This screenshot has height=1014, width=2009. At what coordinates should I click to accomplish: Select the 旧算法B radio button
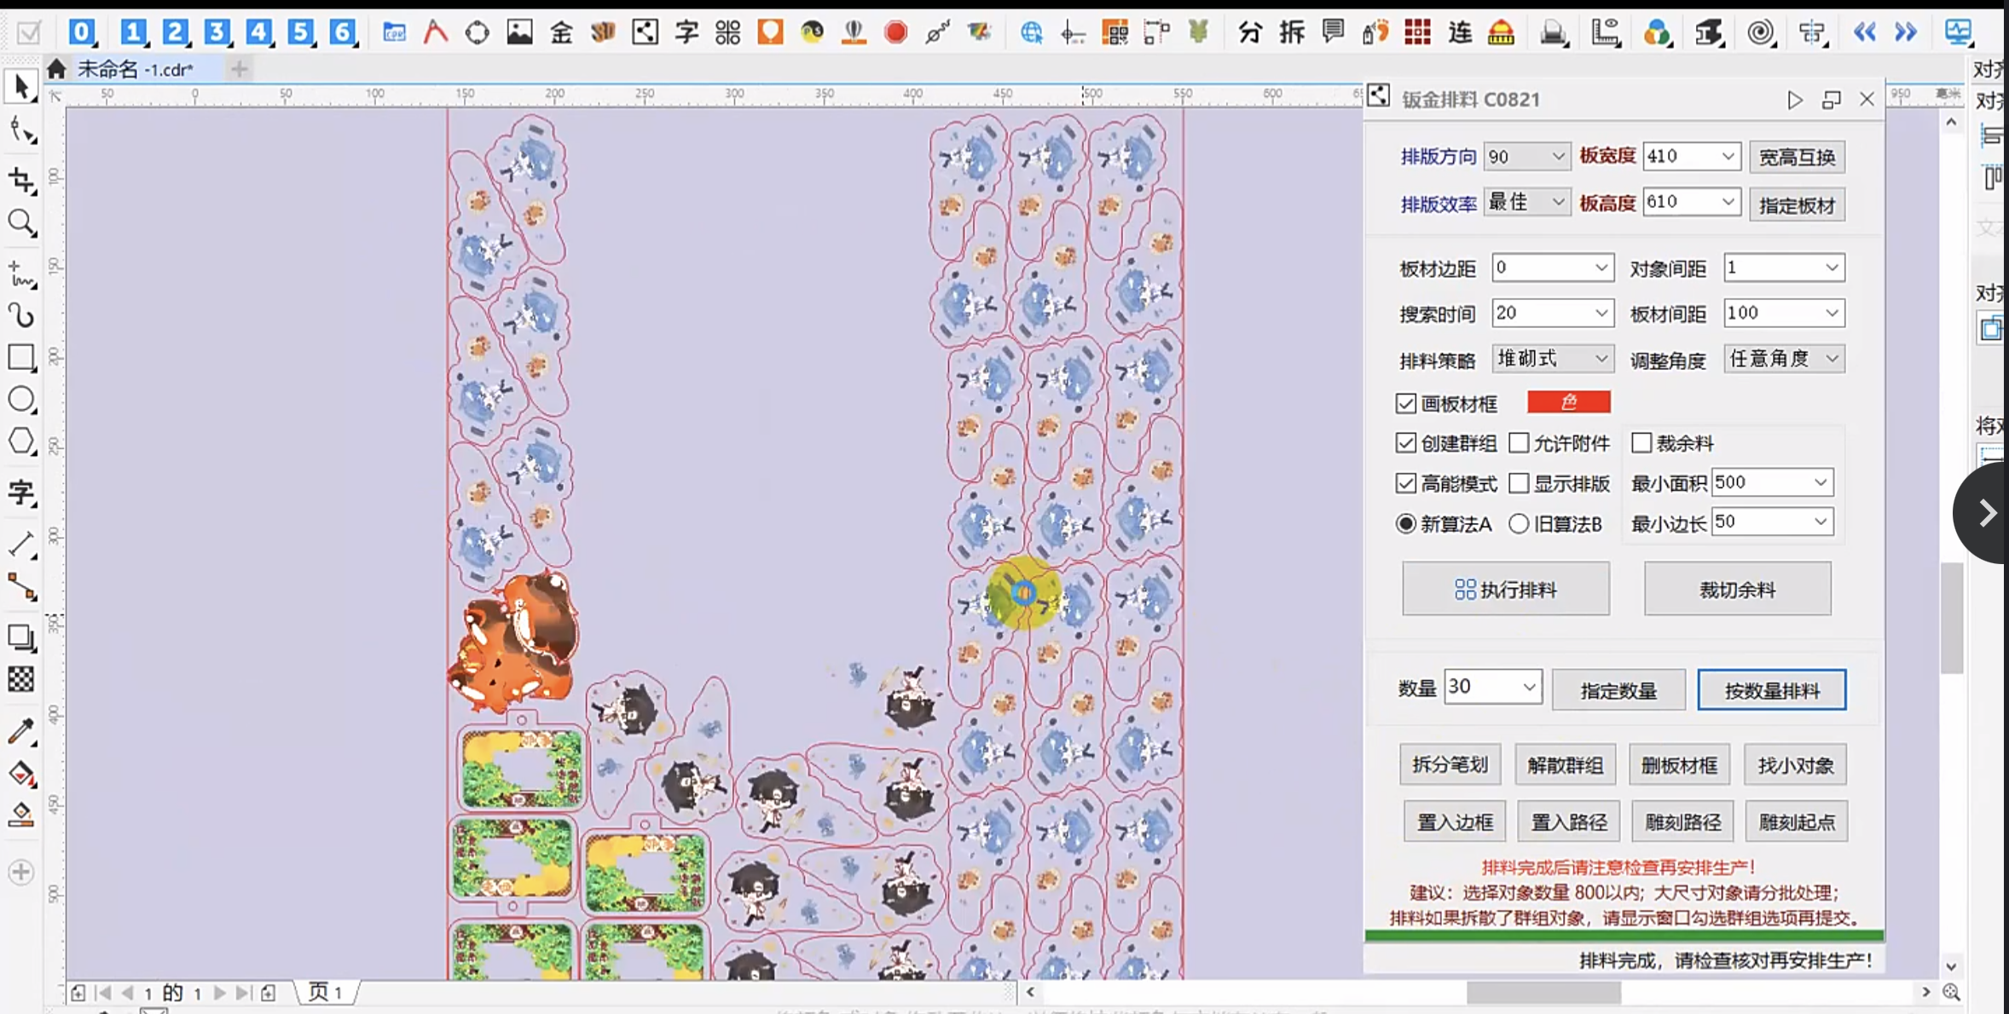click(1519, 524)
